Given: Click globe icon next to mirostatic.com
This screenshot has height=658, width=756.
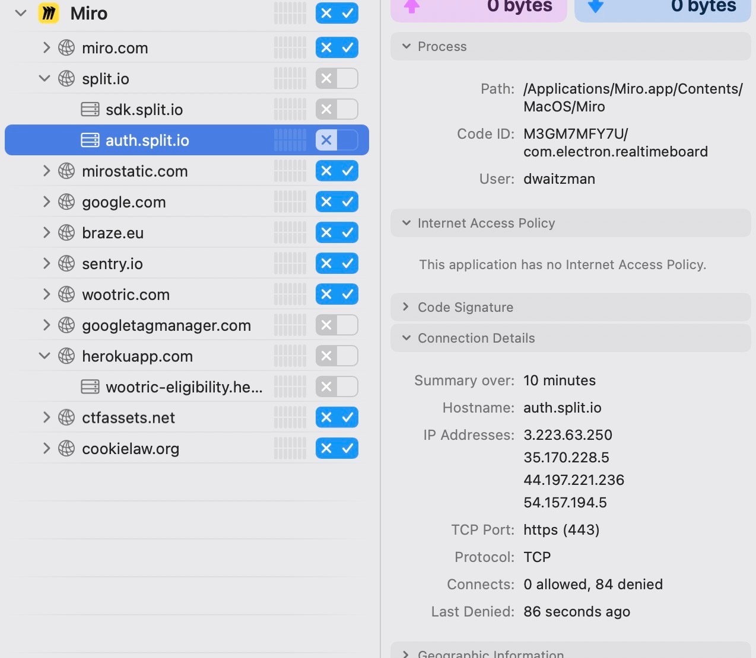Looking at the screenshot, I should point(66,171).
